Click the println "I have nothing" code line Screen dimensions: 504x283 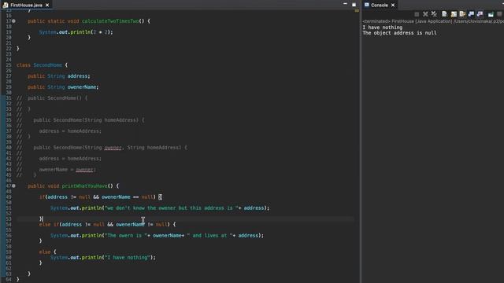pyautogui.click(x=103, y=257)
